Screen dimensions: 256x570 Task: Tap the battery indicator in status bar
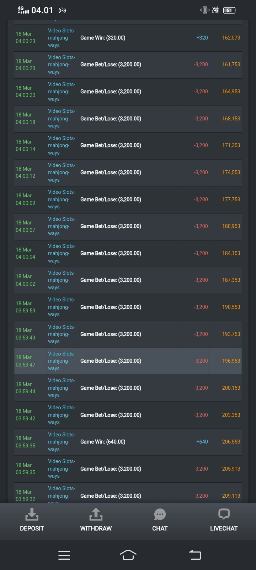coord(229,10)
